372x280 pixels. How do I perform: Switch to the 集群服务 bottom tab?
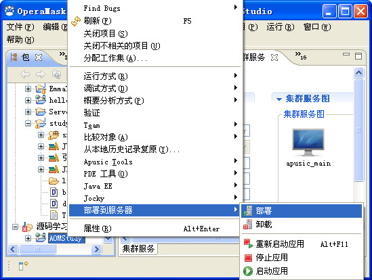(138, 248)
